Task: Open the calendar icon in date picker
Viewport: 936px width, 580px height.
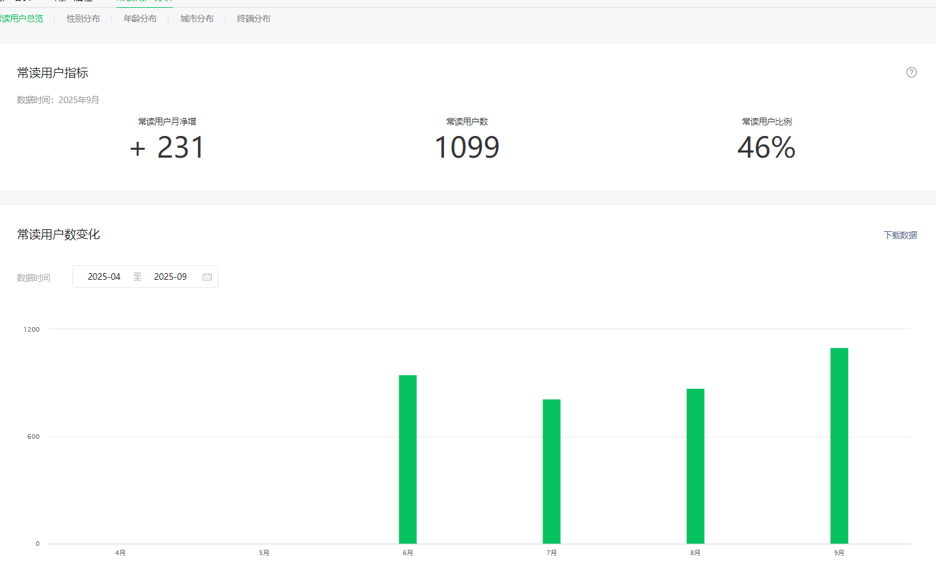Action: [207, 277]
